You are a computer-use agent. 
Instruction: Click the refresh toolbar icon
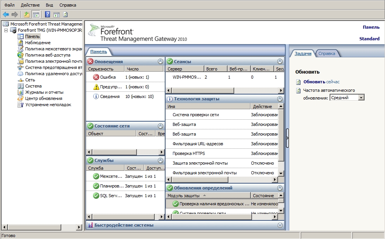65,15
